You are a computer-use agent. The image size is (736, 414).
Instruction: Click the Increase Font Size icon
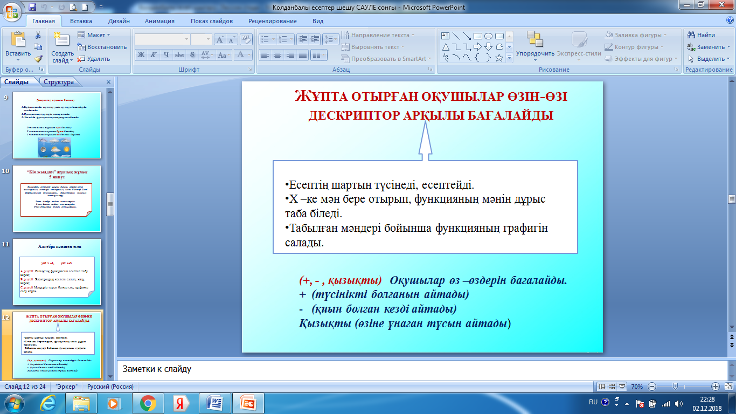pos(220,39)
